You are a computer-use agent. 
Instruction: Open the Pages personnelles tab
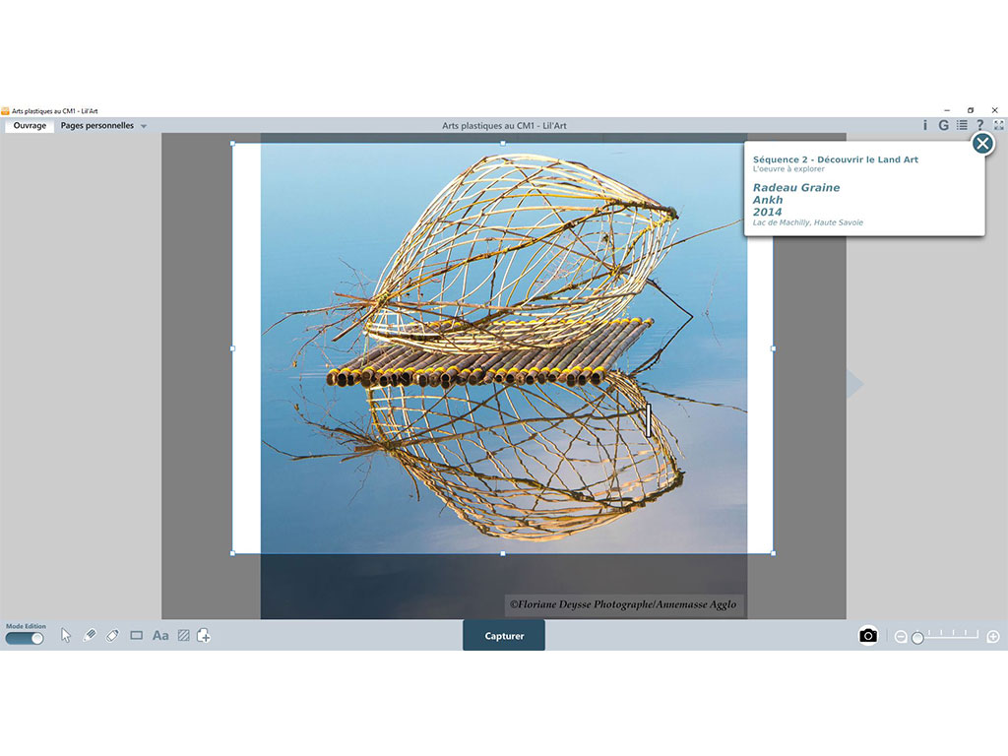96,126
